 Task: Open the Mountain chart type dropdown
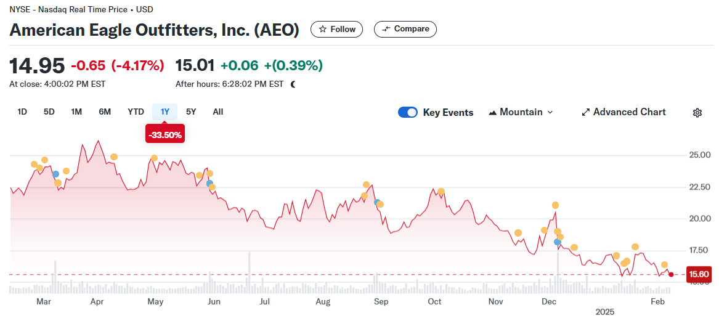click(x=521, y=112)
